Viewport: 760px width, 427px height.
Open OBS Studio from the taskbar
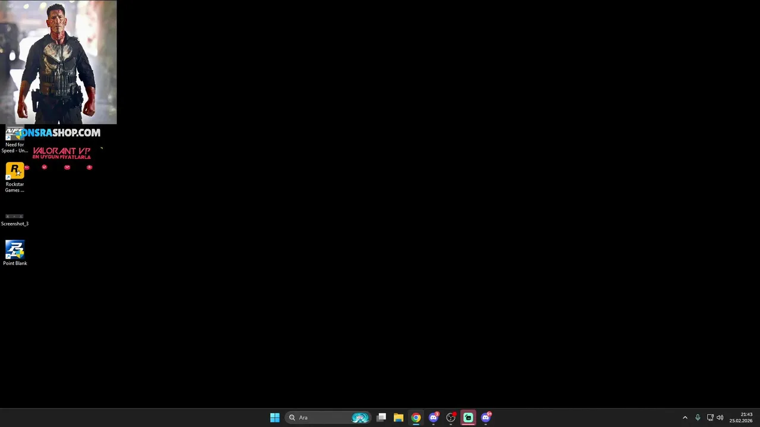click(x=451, y=418)
